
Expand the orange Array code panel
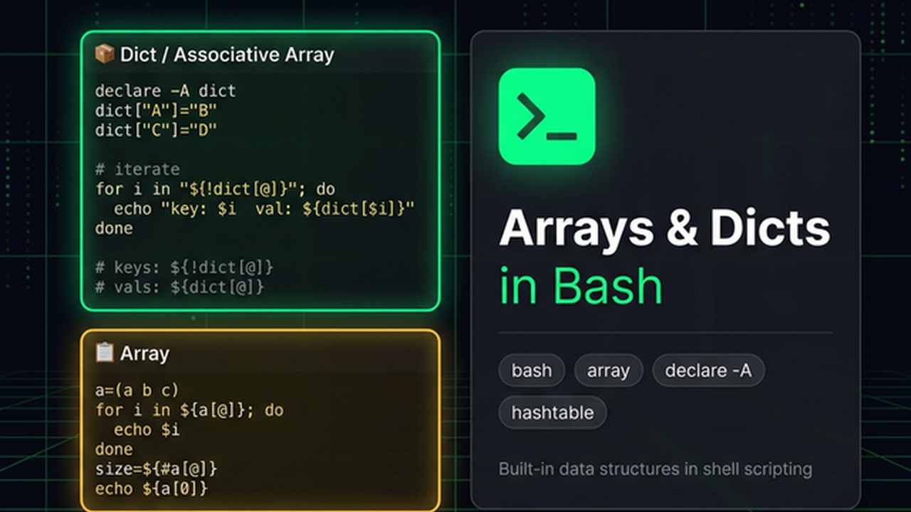[x=260, y=427]
